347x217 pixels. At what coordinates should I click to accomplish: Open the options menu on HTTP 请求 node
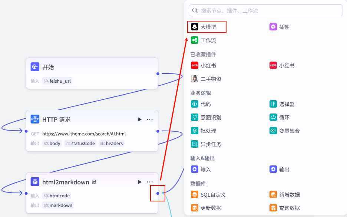point(150,119)
